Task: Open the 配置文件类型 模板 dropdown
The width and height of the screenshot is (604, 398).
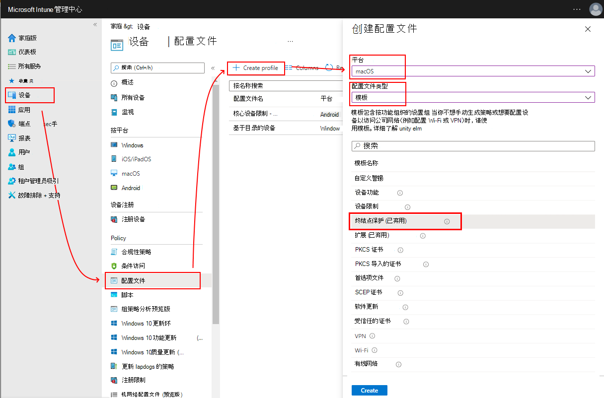Action: [473, 97]
